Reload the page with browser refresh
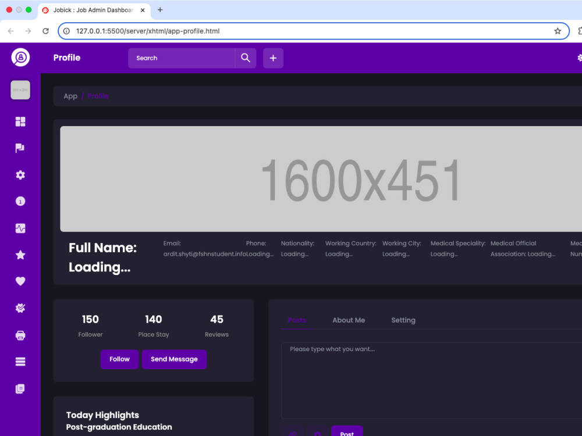Image resolution: width=582 pixels, height=436 pixels. coord(45,31)
